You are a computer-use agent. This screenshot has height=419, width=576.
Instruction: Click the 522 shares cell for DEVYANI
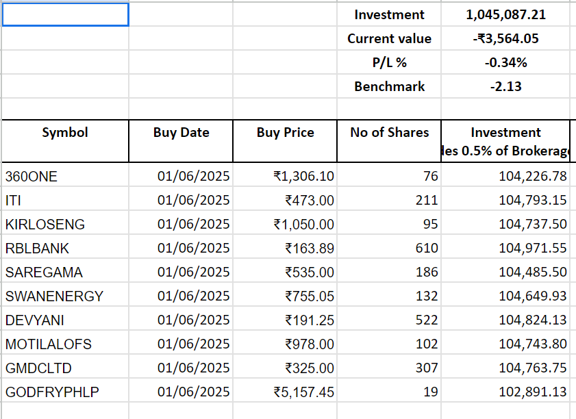pyautogui.click(x=389, y=320)
